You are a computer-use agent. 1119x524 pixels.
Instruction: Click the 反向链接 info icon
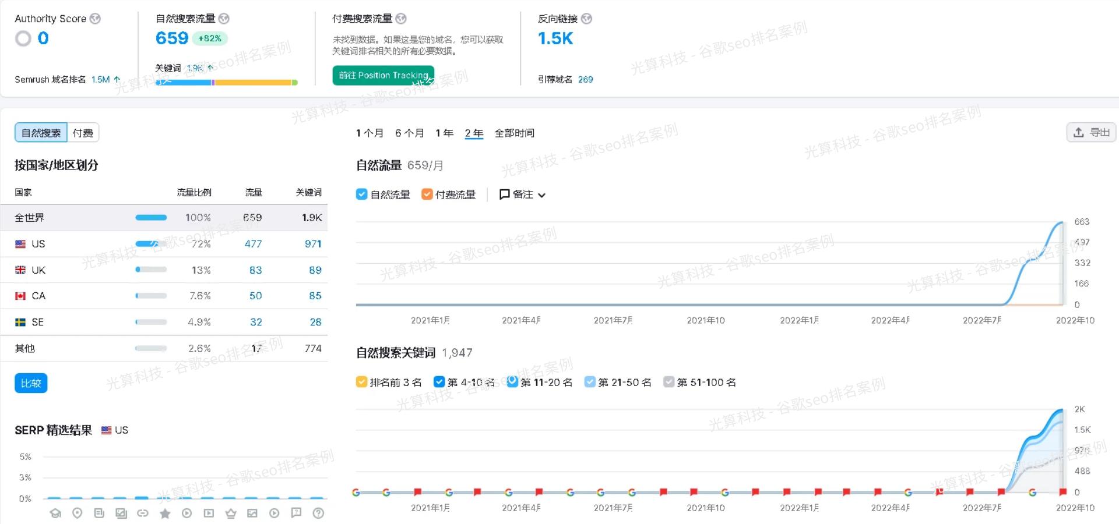(587, 18)
